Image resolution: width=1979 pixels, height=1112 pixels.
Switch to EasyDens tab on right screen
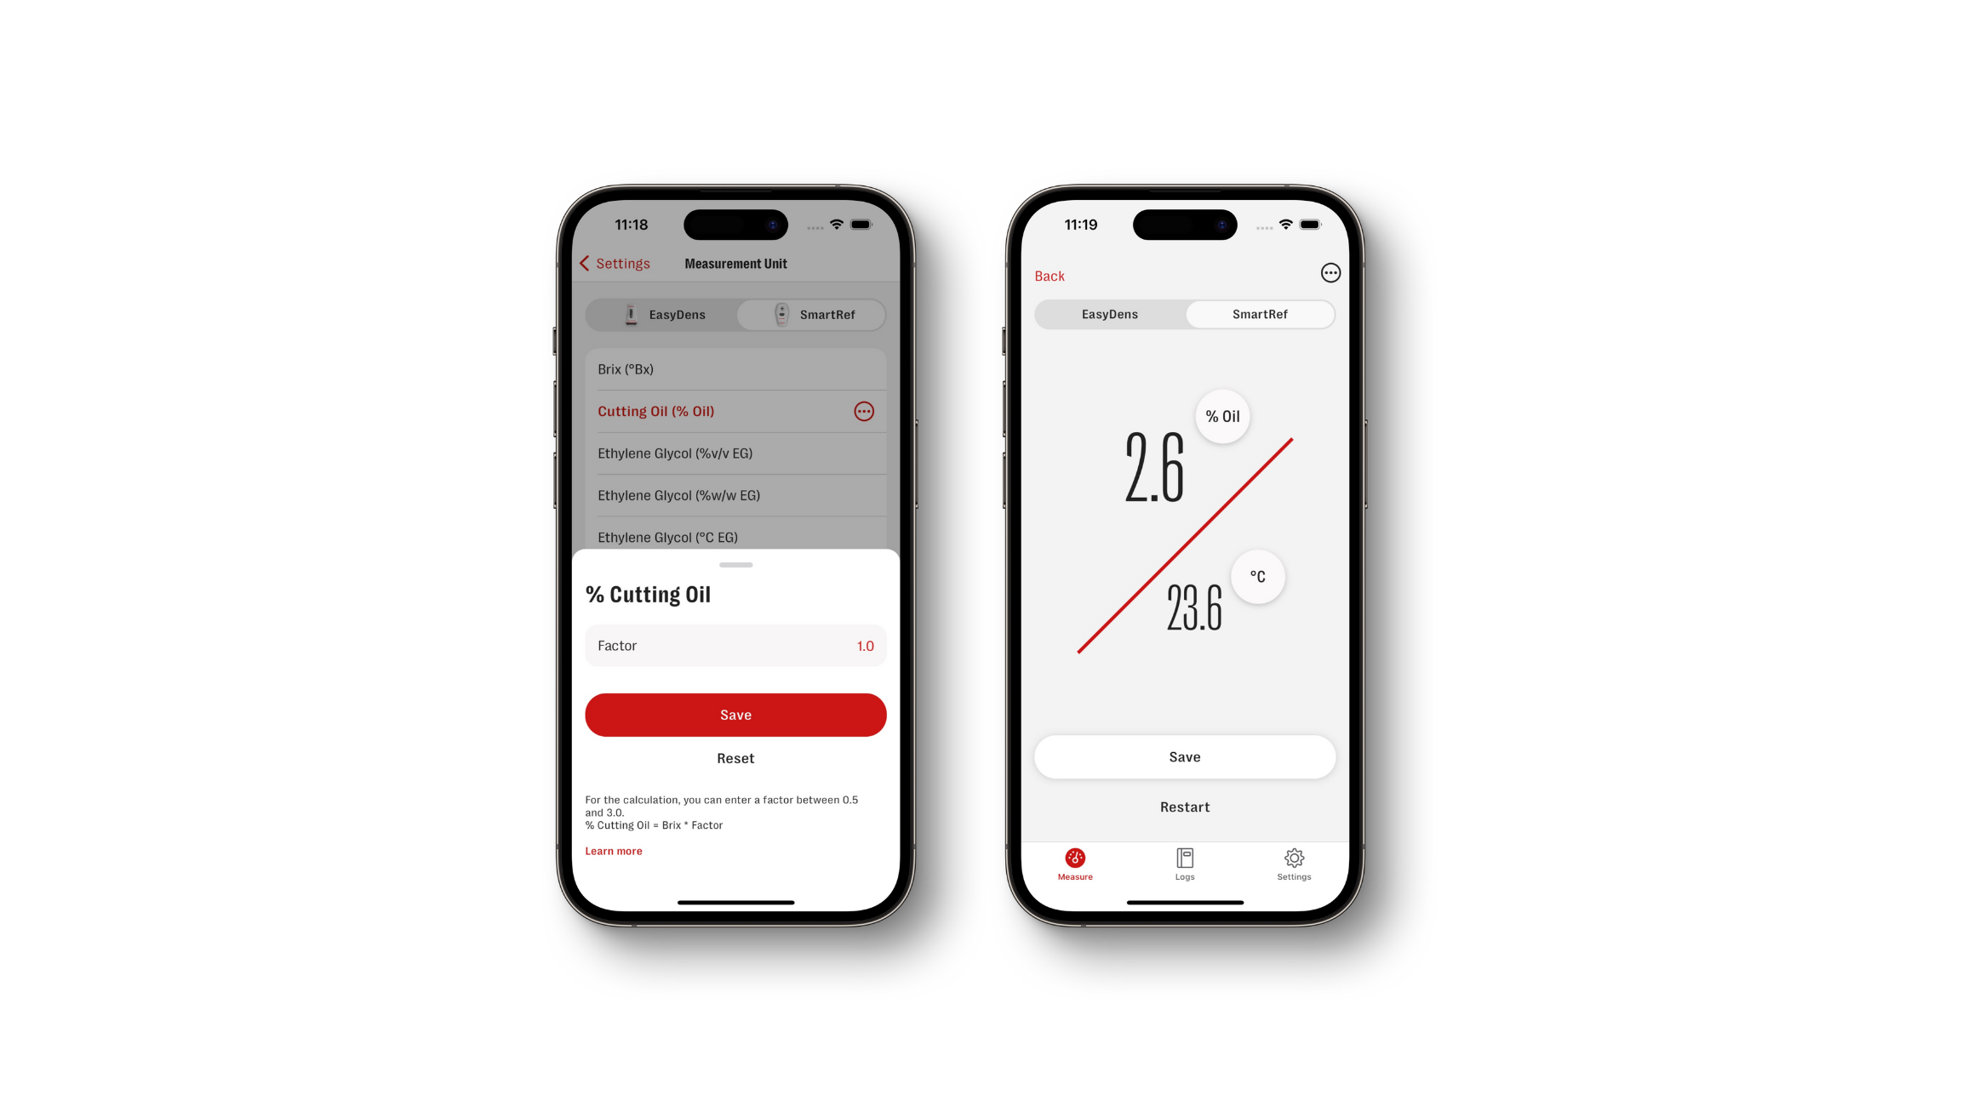click(x=1109, y=314)
